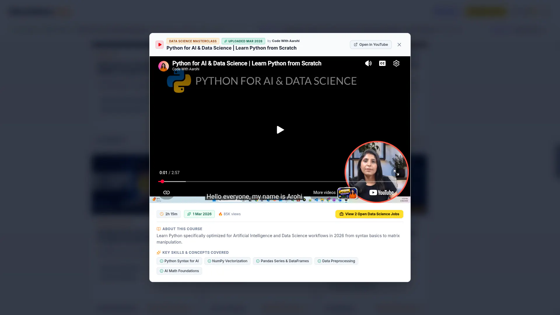Click the 85K views label
This screenshot has height=315, width=560.
230,214
